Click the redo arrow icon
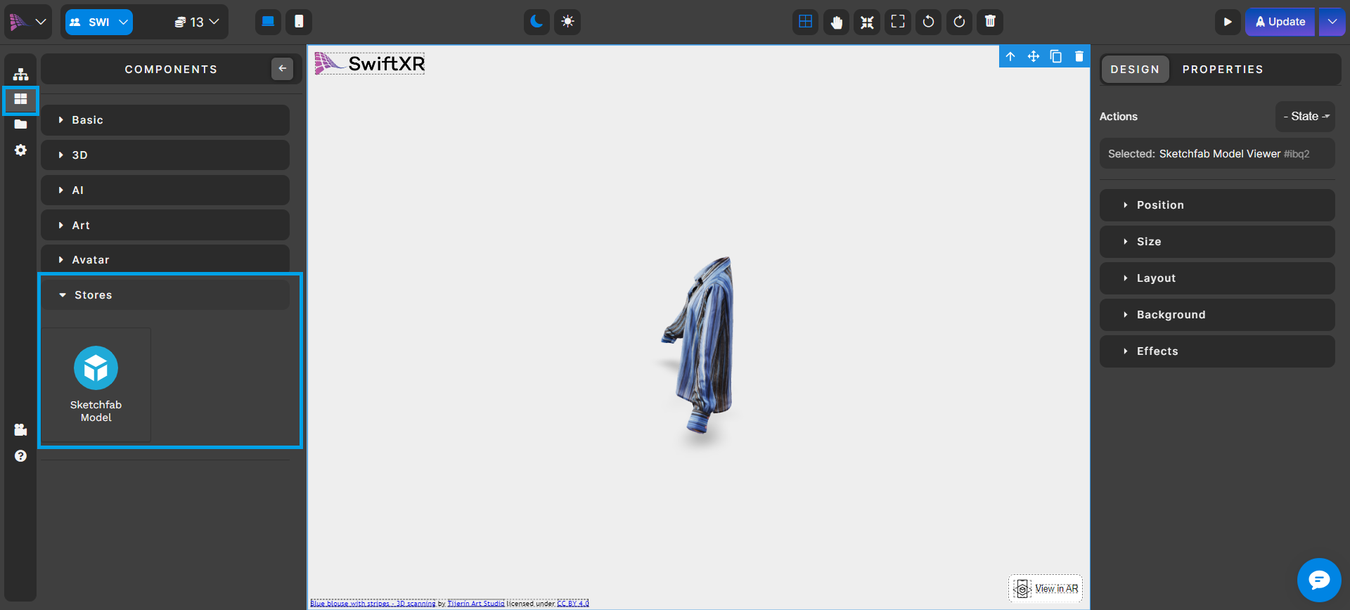Viewport: 1350px width, 610px height. [959, 22]
